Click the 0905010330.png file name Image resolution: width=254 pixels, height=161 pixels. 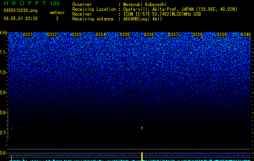pos(21,10)
